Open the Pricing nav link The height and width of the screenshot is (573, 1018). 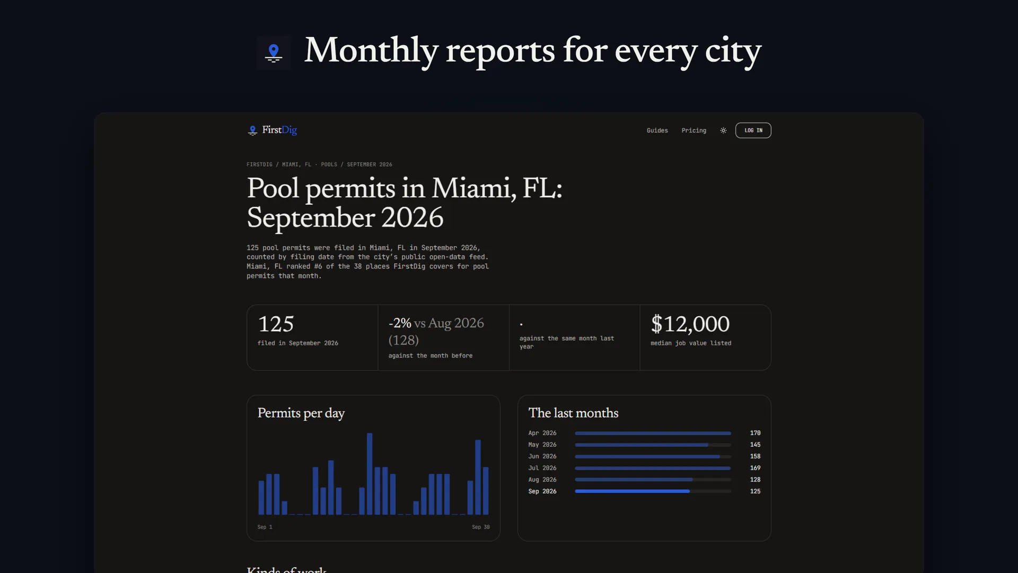[x=694, y=131]
